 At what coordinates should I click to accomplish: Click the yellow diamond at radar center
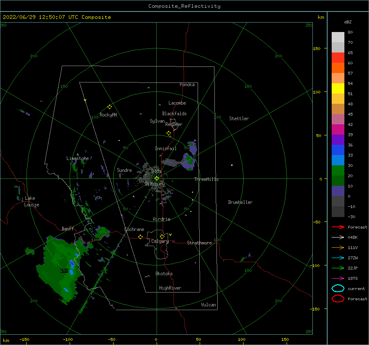[x=157, y=178]
